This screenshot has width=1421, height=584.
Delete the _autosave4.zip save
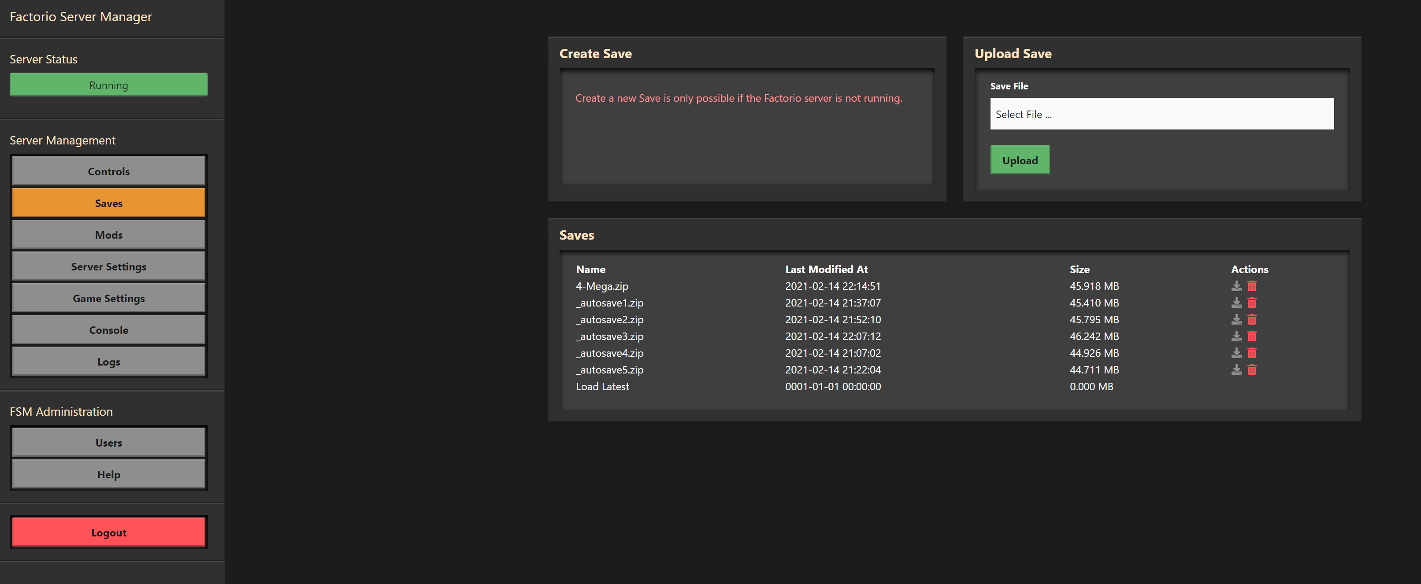point(1252,353)
